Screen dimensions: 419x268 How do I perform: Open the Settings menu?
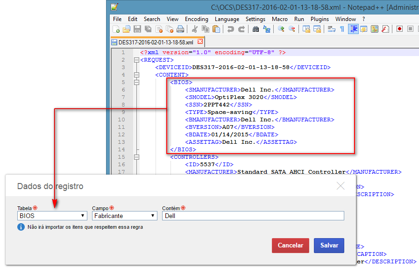256,19
